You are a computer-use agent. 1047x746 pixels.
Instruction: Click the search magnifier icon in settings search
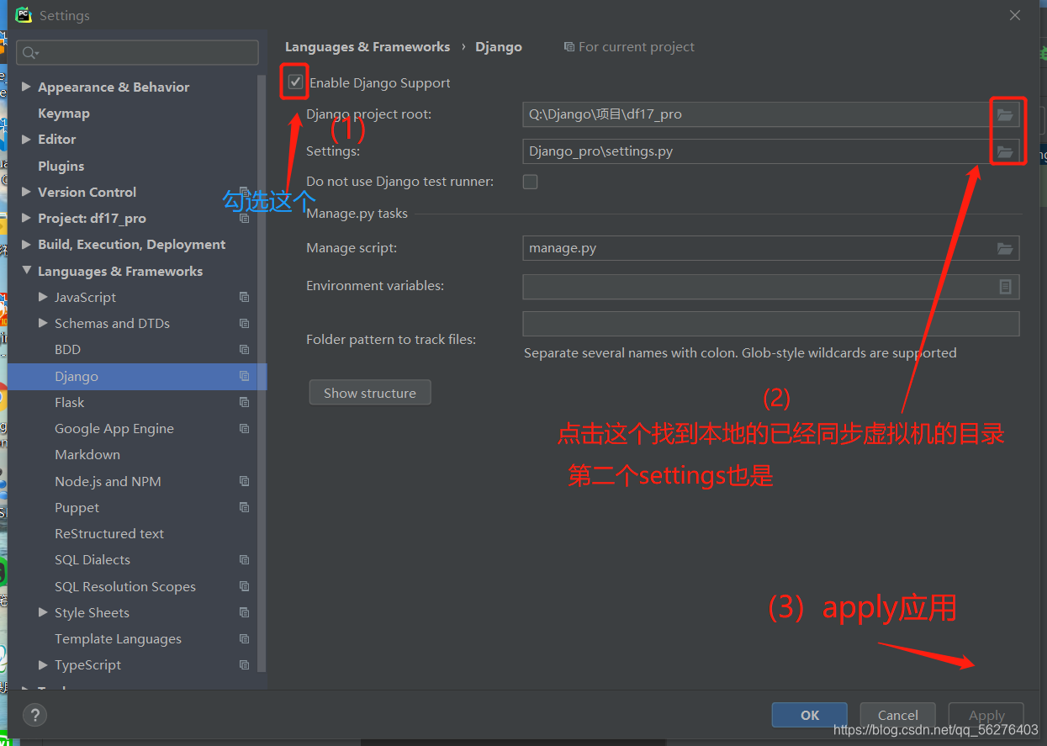click(30, 53)
